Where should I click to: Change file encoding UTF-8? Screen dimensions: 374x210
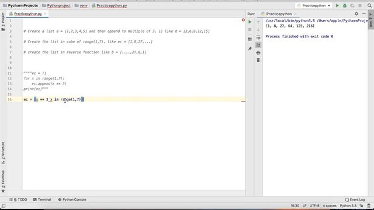coord(314,206)
